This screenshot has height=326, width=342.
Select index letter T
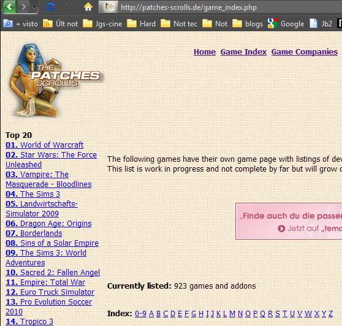(284, 314)
